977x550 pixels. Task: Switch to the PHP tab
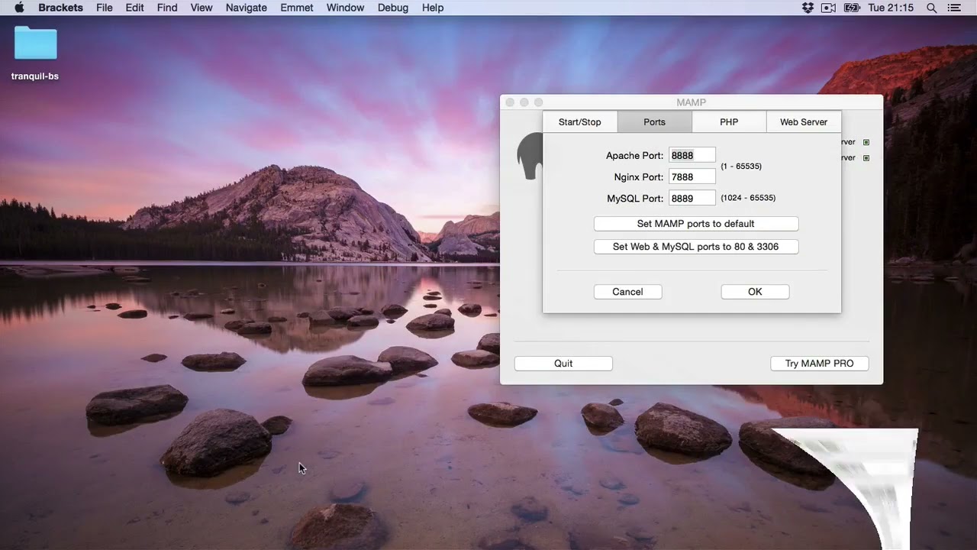(729, 122)
